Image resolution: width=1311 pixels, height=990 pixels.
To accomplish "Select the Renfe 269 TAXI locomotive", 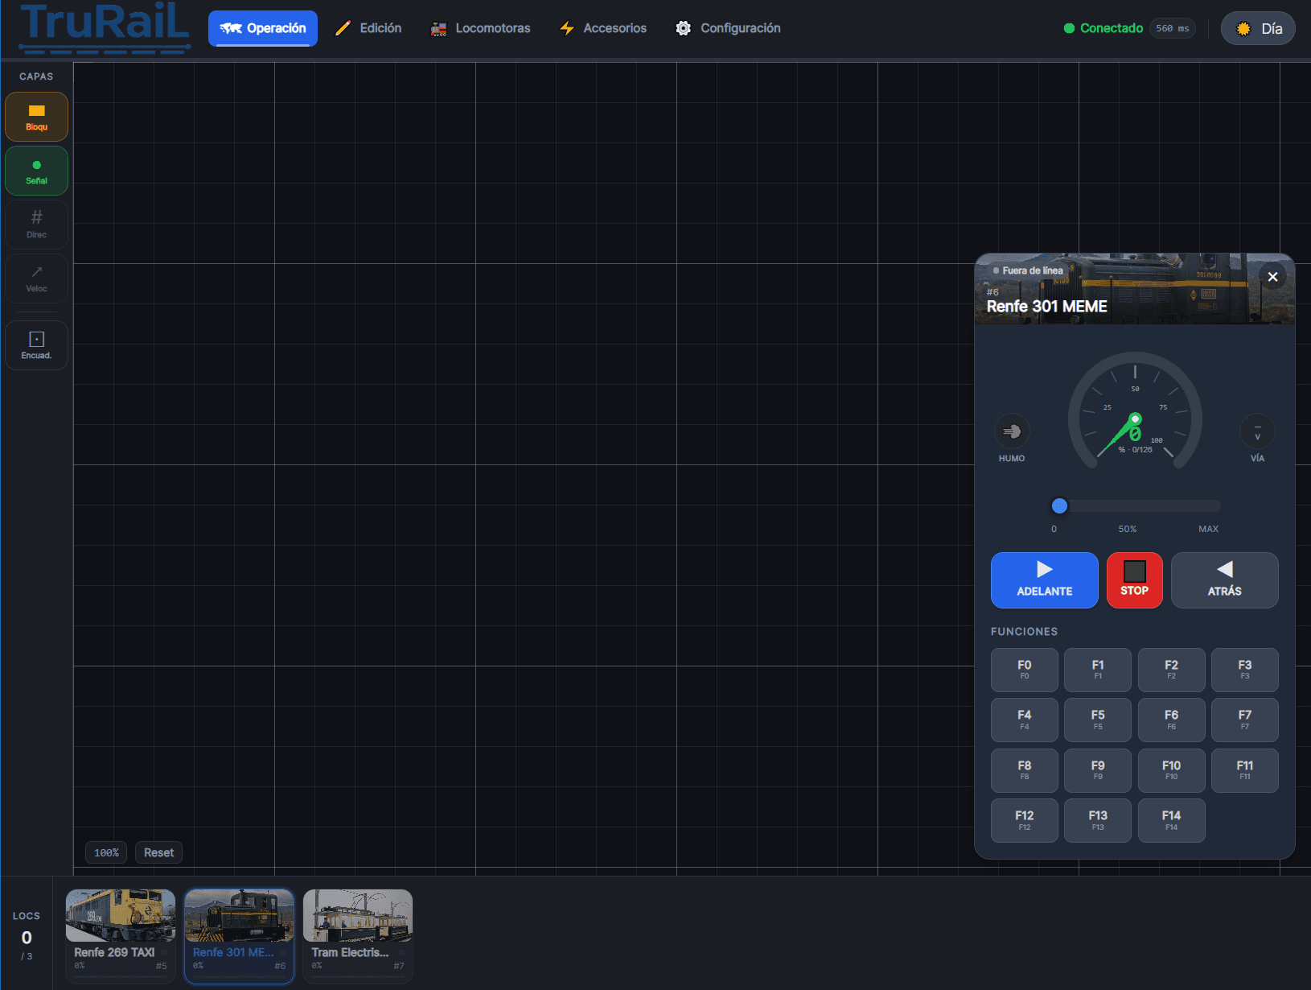I will (x=120, y=936).
